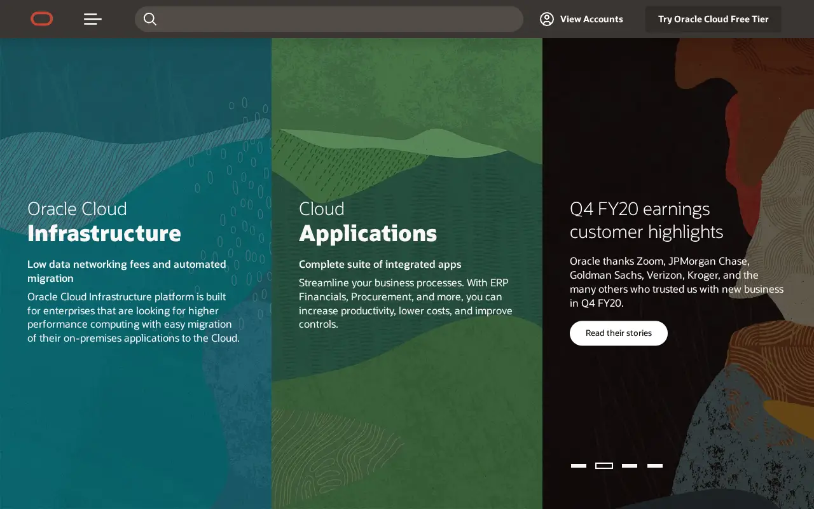Click the paragraph starting 'Streamline your business processes'
The height and width of the screenshot is (509, 814).
coord(406,303)
